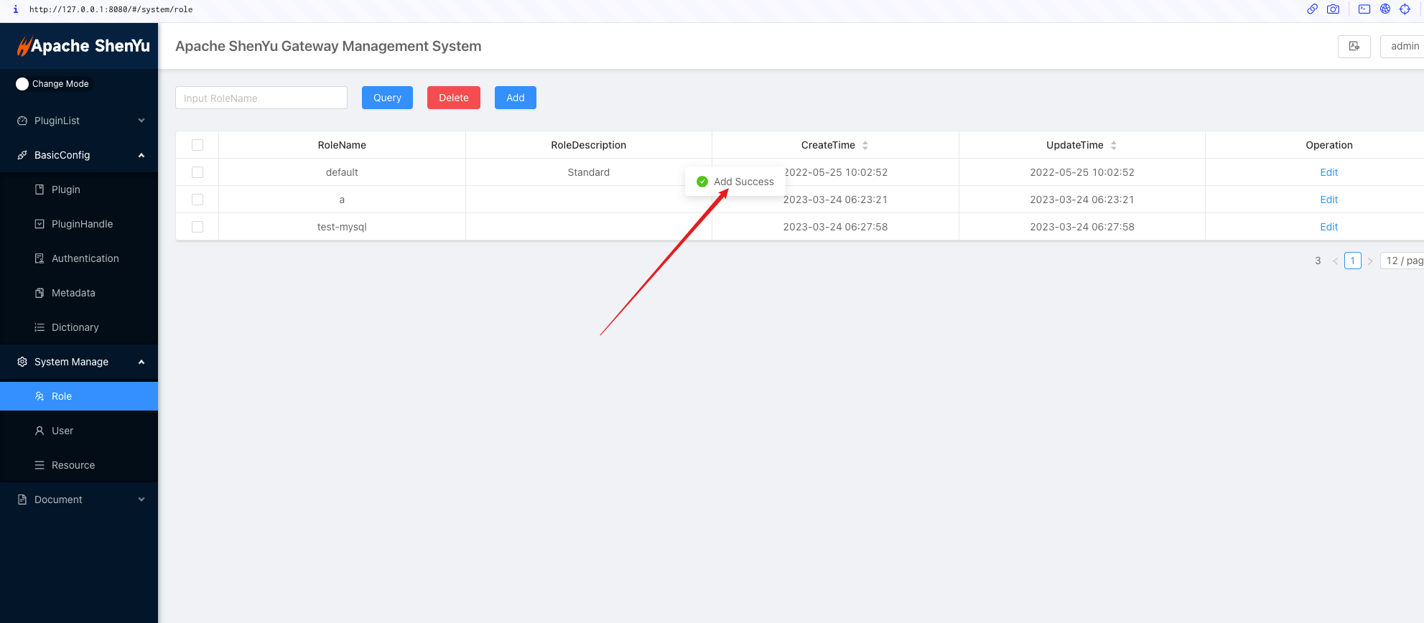
Task: Click the camera screenshot icon in browser bar
Action: (x=1333, y=9)
